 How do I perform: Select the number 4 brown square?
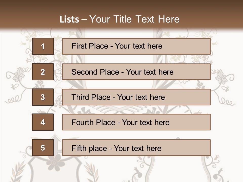click(x=43, y=122)
